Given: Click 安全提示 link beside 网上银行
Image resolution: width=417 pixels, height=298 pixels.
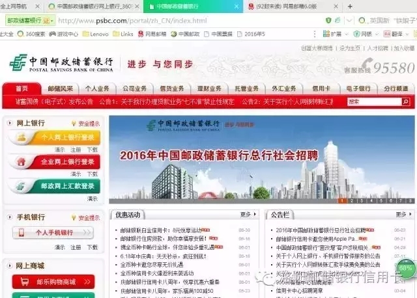Looking at the screenshot, I should click(x=89, y=124).
